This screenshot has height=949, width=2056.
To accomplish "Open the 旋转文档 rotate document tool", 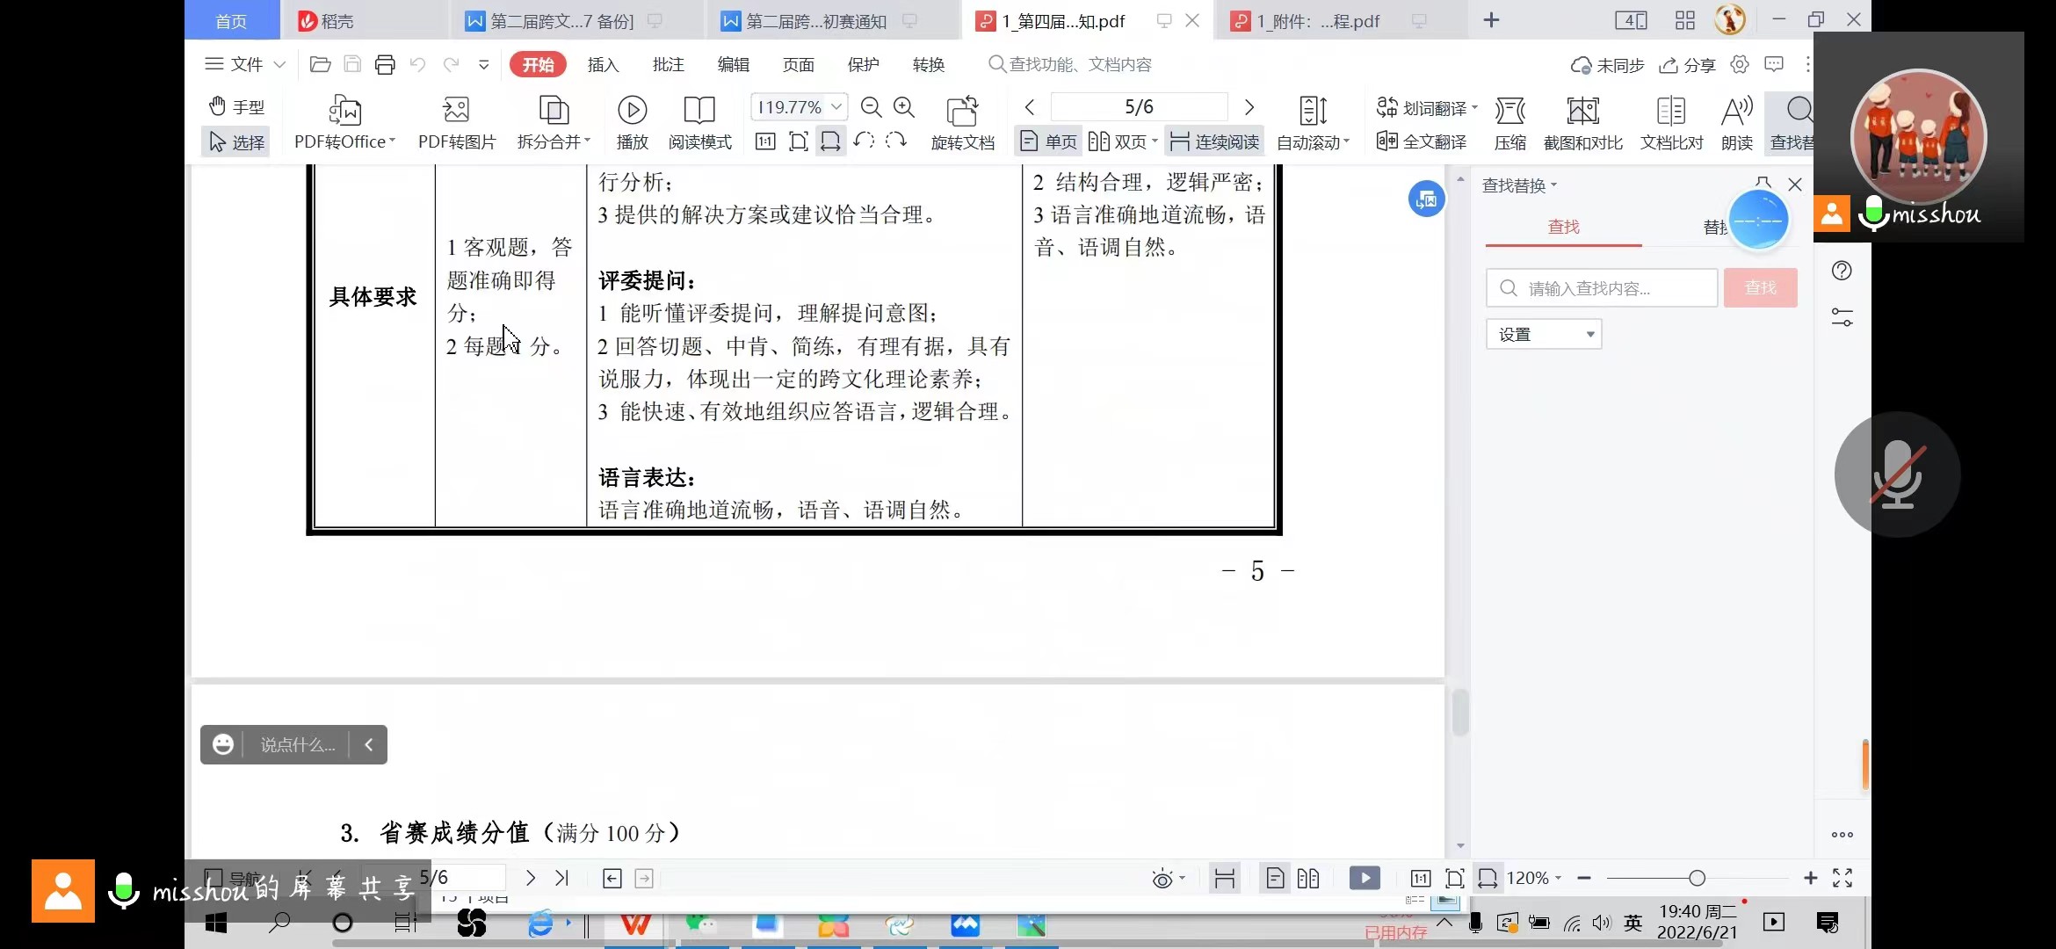I will pyautogui.click(x=962, y=112).
